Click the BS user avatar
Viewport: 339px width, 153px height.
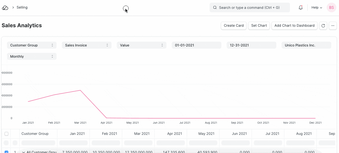[331, 8]
